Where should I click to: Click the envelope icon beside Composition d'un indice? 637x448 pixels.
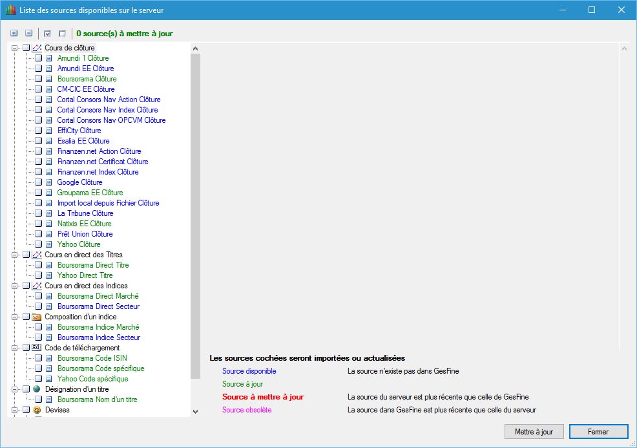pos(37,317)
